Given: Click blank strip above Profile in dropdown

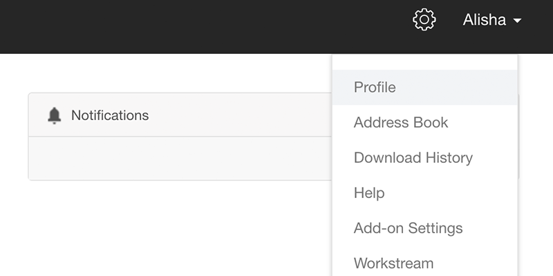Looking at the screenshot, I should (x=424, y=62).
